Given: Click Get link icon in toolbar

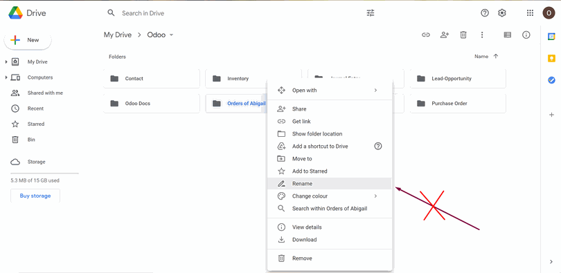Looking at the screenshot, I should (x=425, y=35).
